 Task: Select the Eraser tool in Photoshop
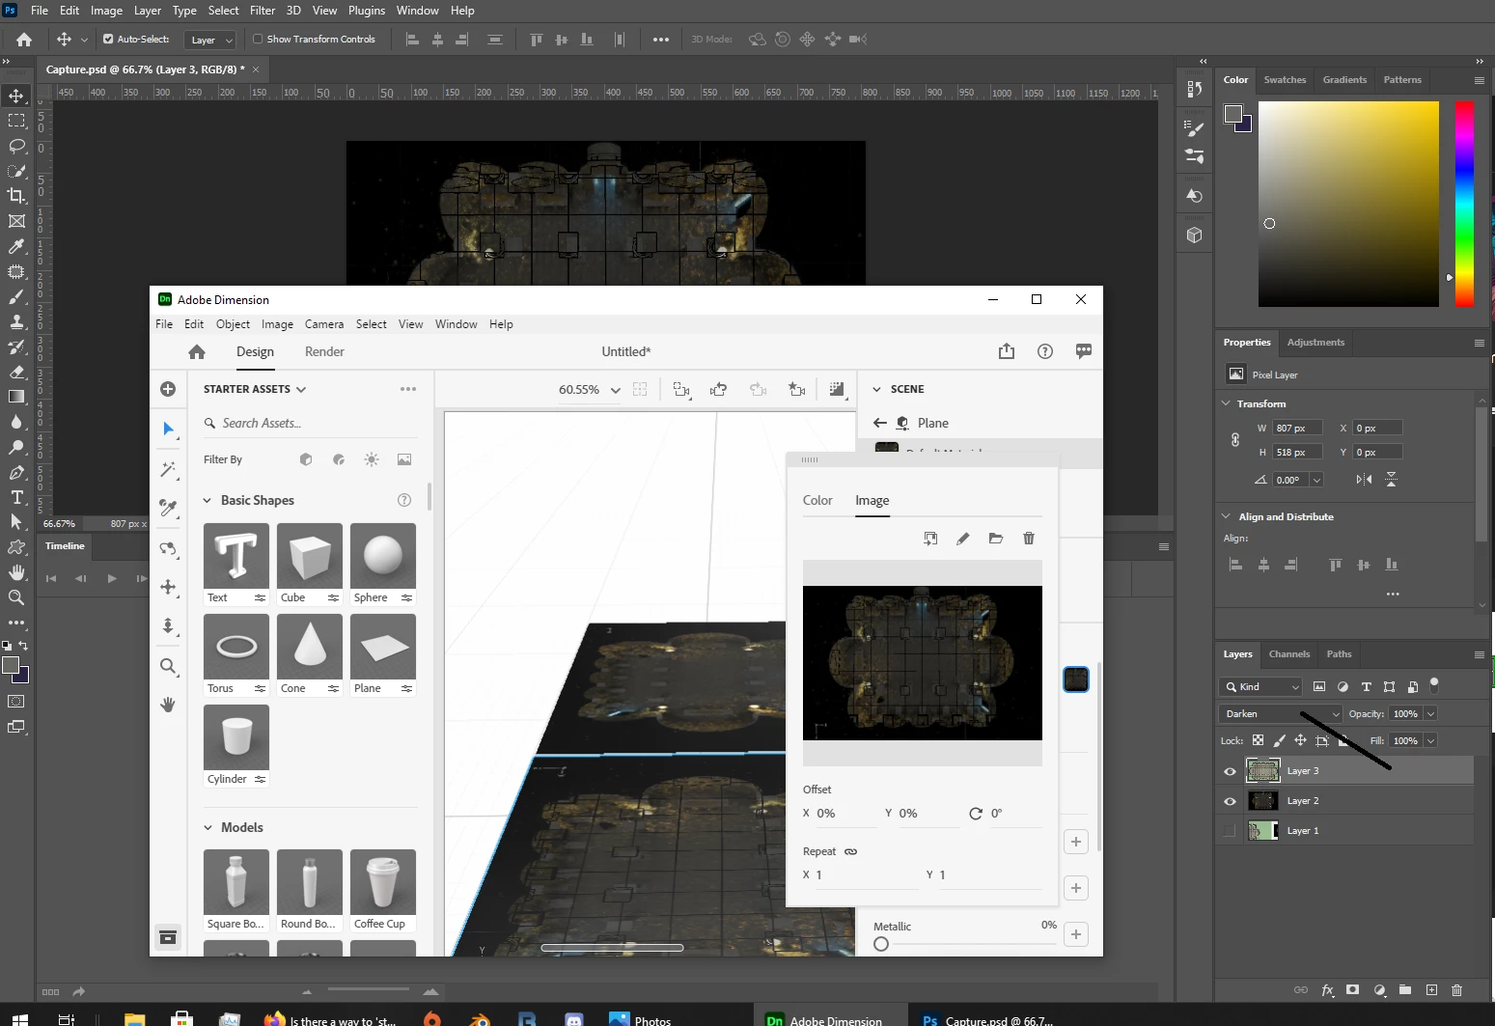click(x=16, y=372)
